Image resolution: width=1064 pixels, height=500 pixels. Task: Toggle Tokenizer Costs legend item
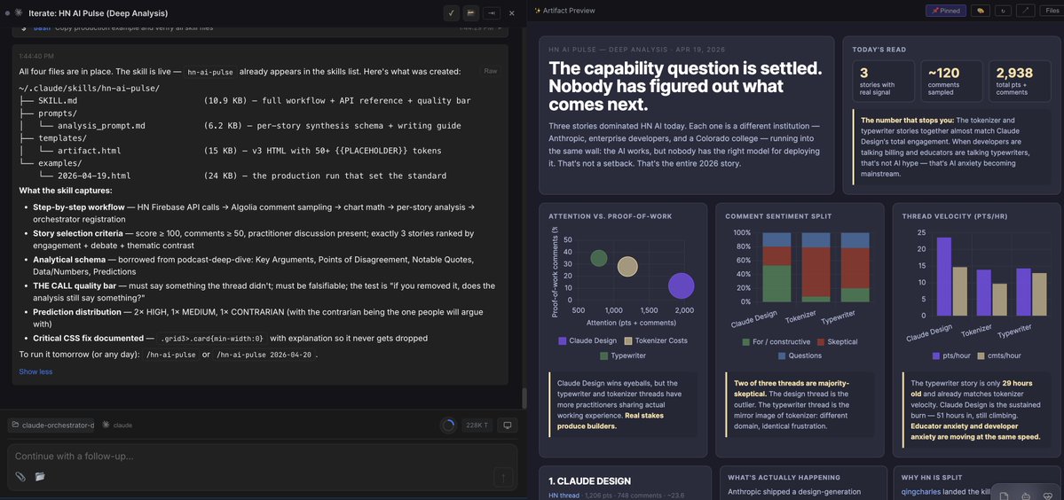pos(656,340)
